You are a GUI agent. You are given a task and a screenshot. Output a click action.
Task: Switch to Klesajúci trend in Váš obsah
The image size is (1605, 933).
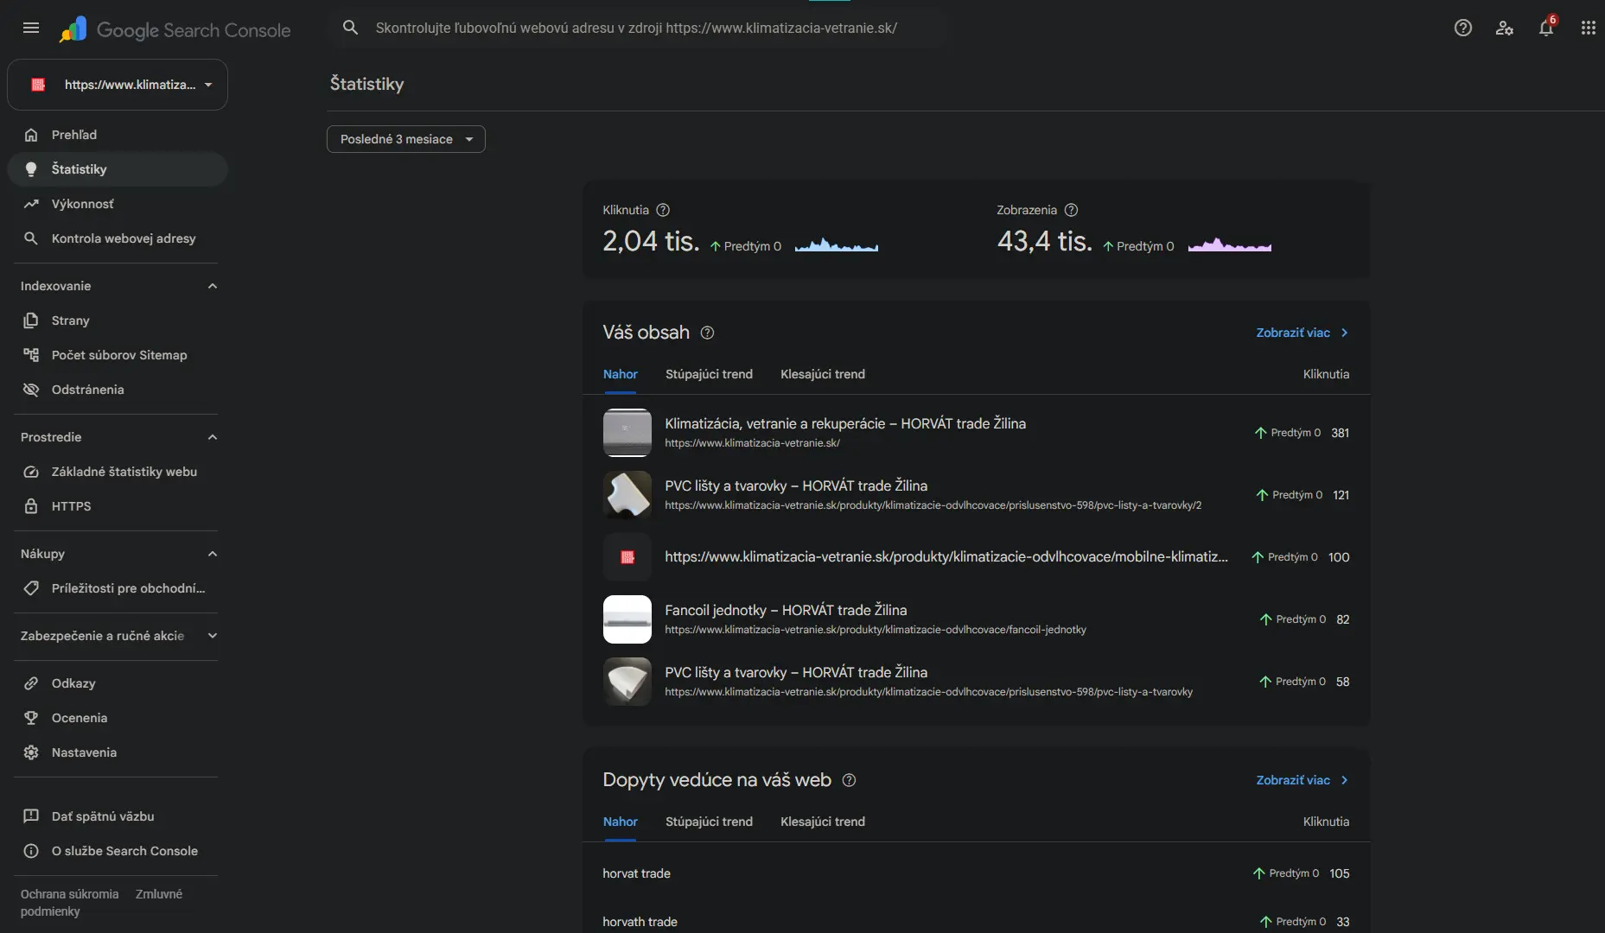click(x=823, y=374)
